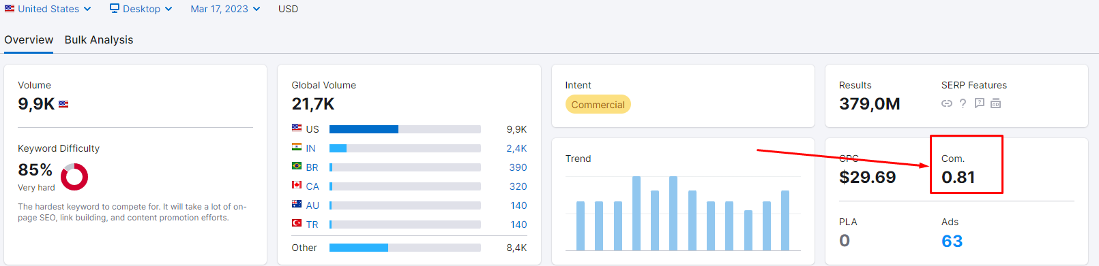Click the 320 volume value for CA

coord(518,186)
